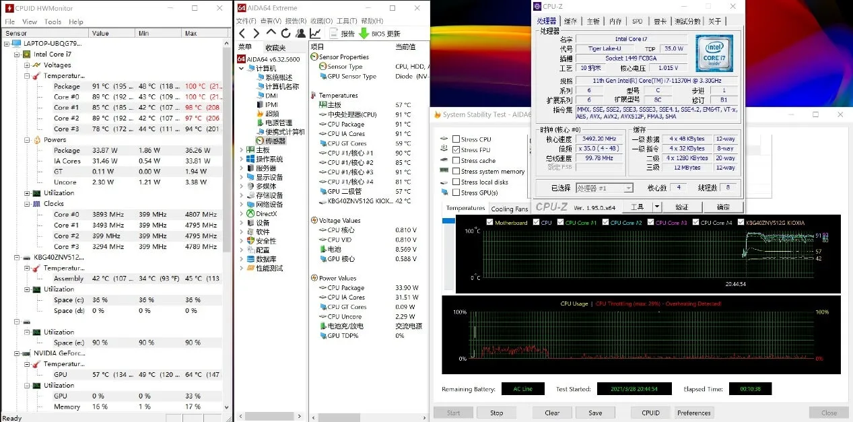Viewport: 853px width, 422px height.
Task: Click the AIDA64 user profile toolbar icon
Action: 300,33
